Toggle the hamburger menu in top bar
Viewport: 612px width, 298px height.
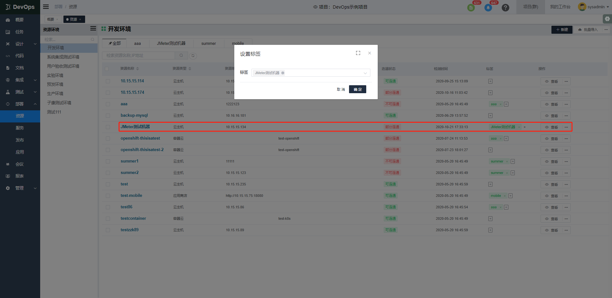pyautogui.click(x=46, y=7)
